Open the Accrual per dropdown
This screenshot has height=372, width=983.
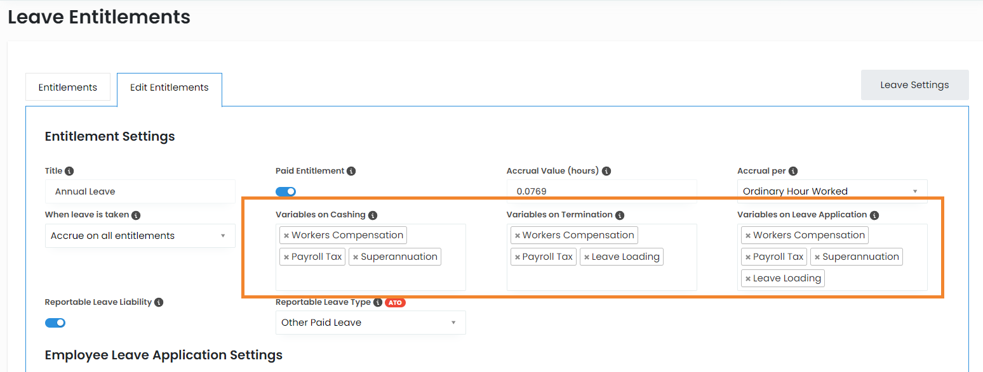coord(832,191)
